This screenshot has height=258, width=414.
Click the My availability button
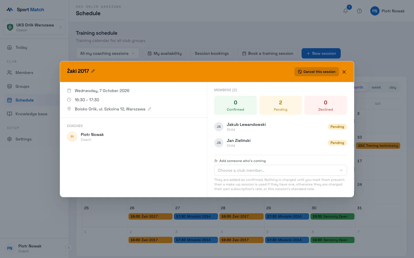point(164,53)
